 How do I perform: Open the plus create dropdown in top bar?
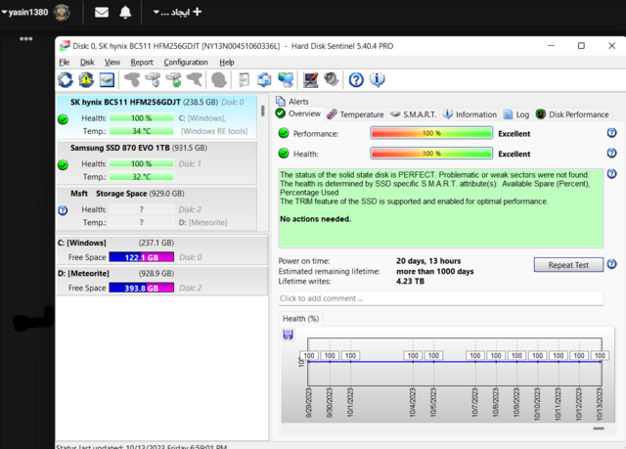click(178, 13)
